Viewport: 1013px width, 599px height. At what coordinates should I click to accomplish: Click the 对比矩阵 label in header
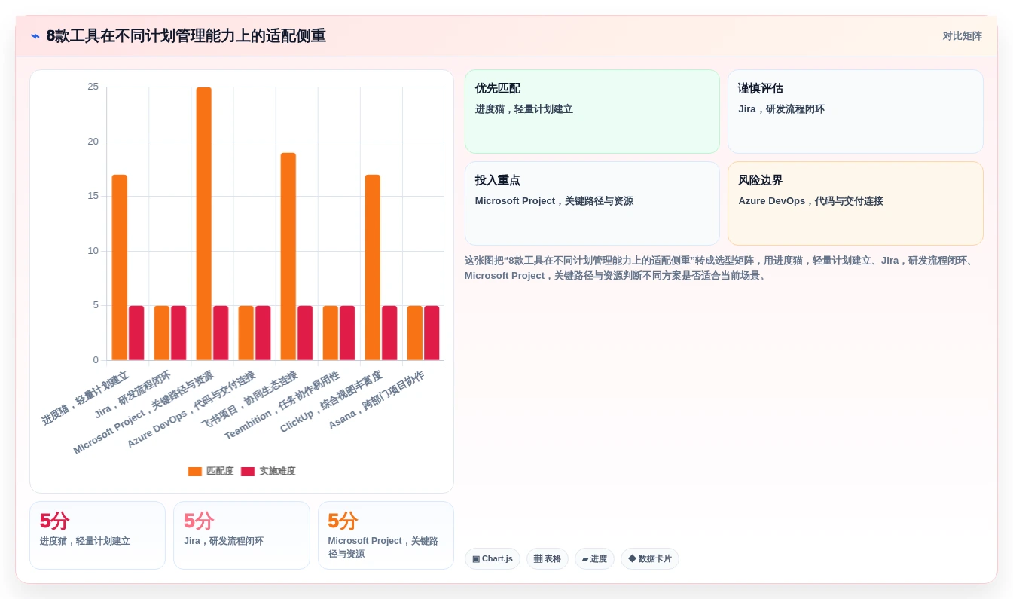pos(962,36)
